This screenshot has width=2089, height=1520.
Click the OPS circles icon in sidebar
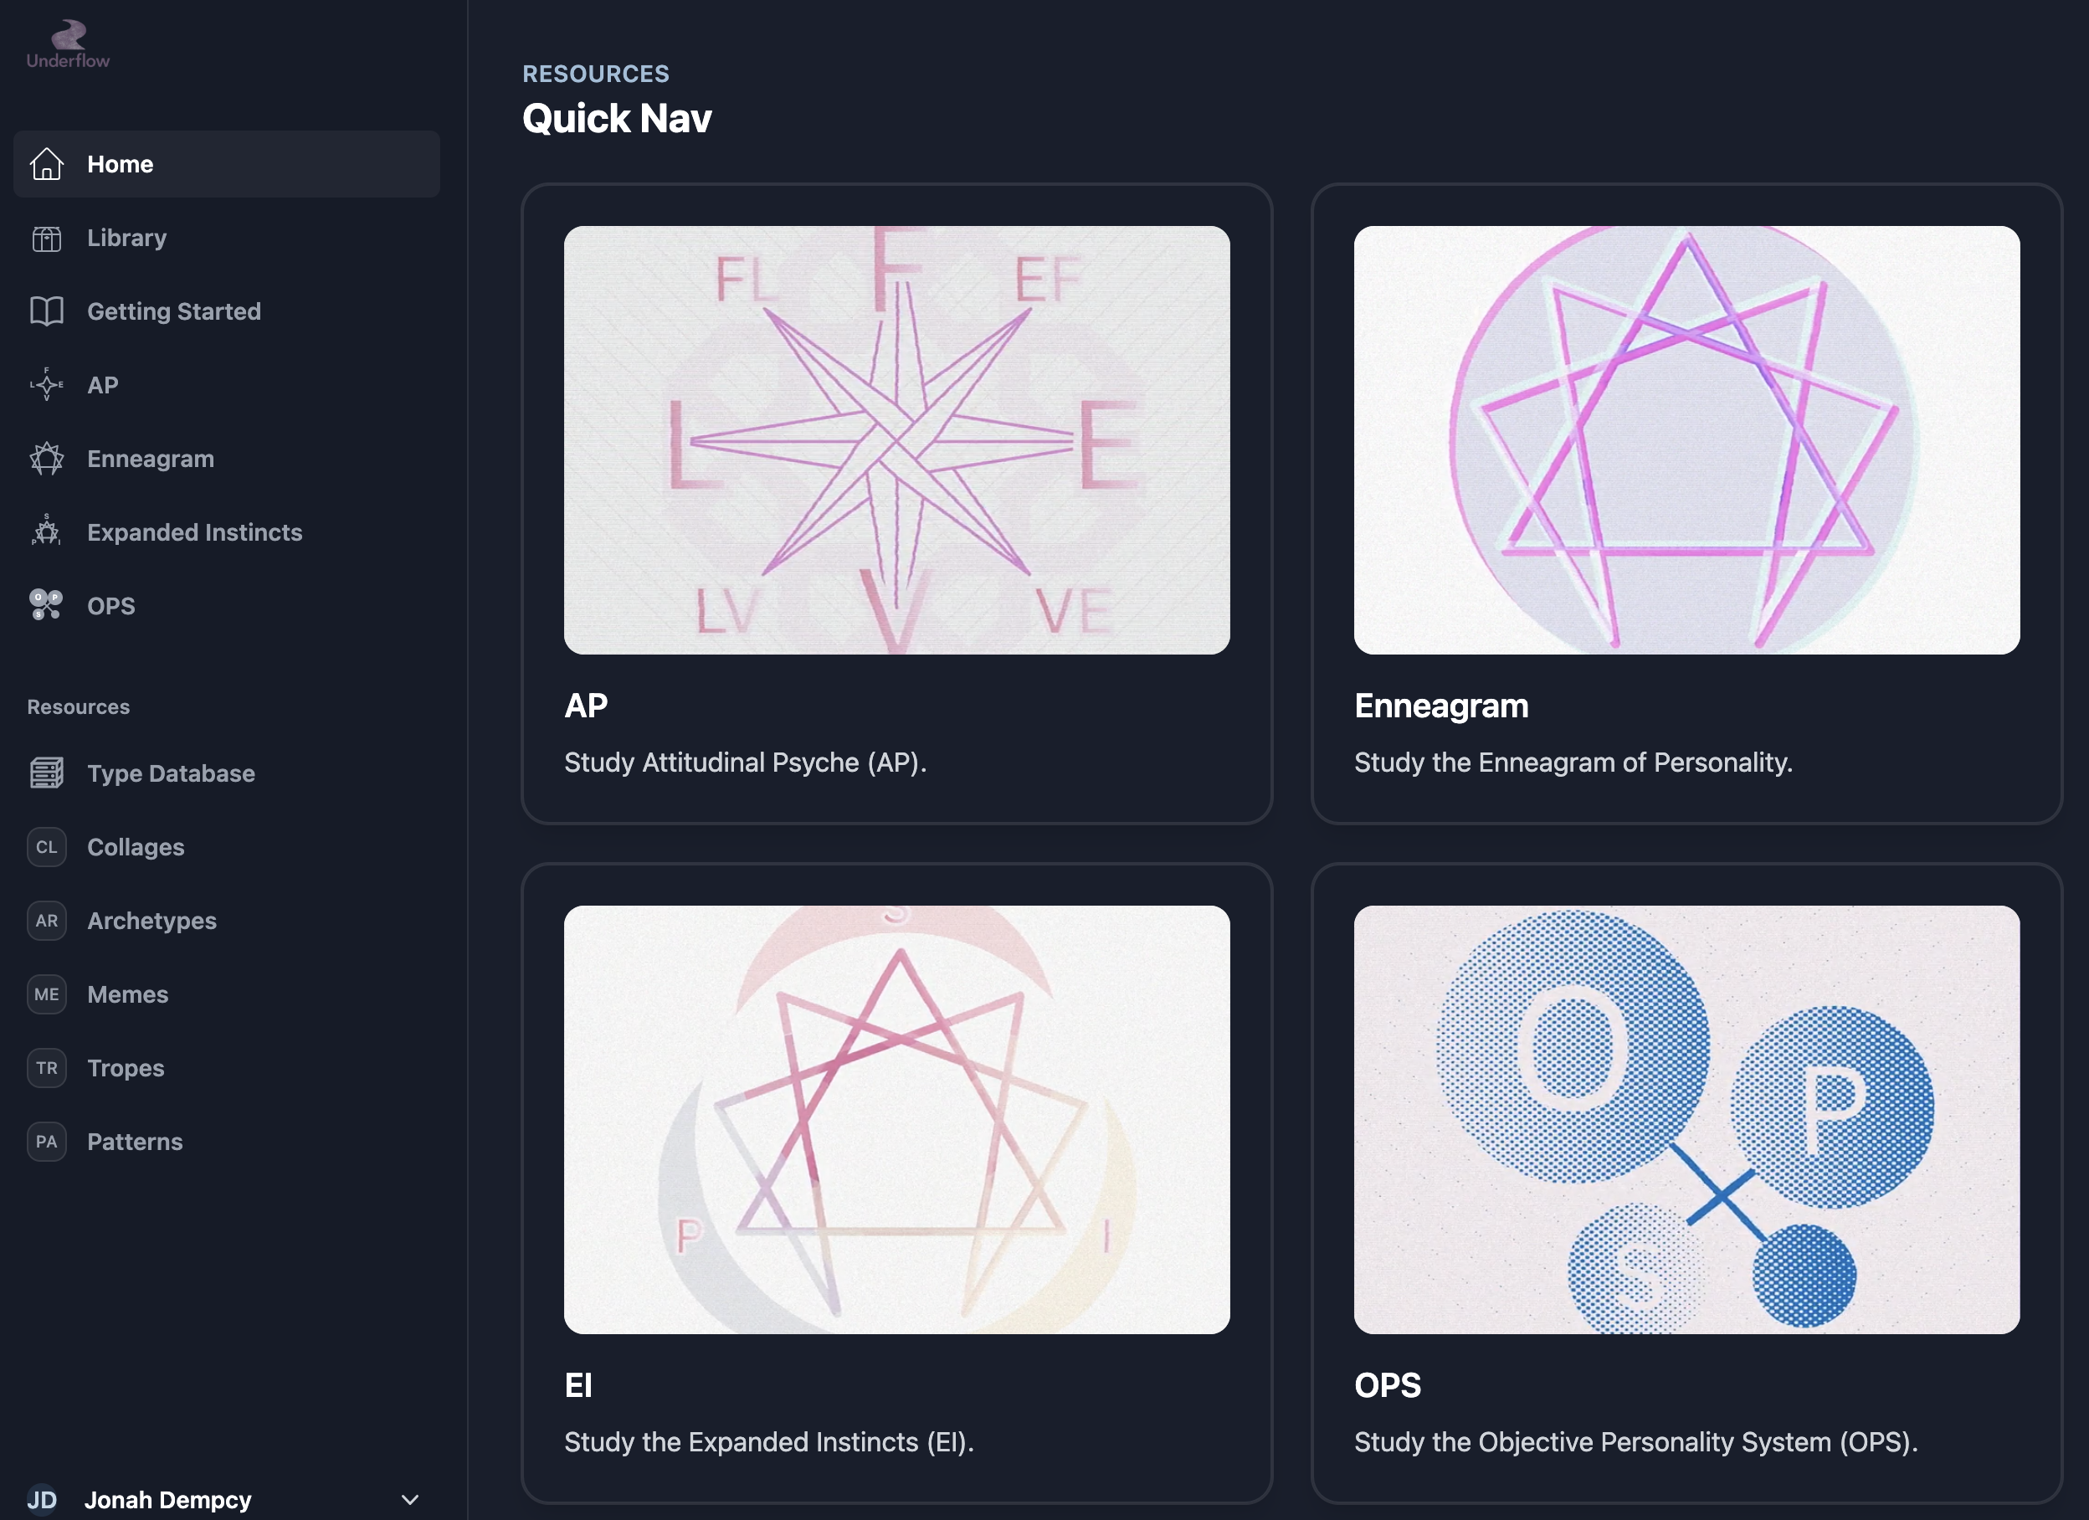click(x=46, y=605)
